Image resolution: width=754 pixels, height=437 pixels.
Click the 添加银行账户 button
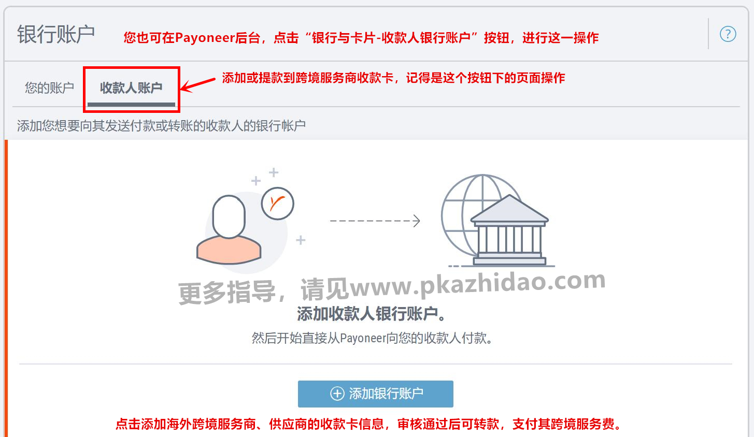click(376, 394)
